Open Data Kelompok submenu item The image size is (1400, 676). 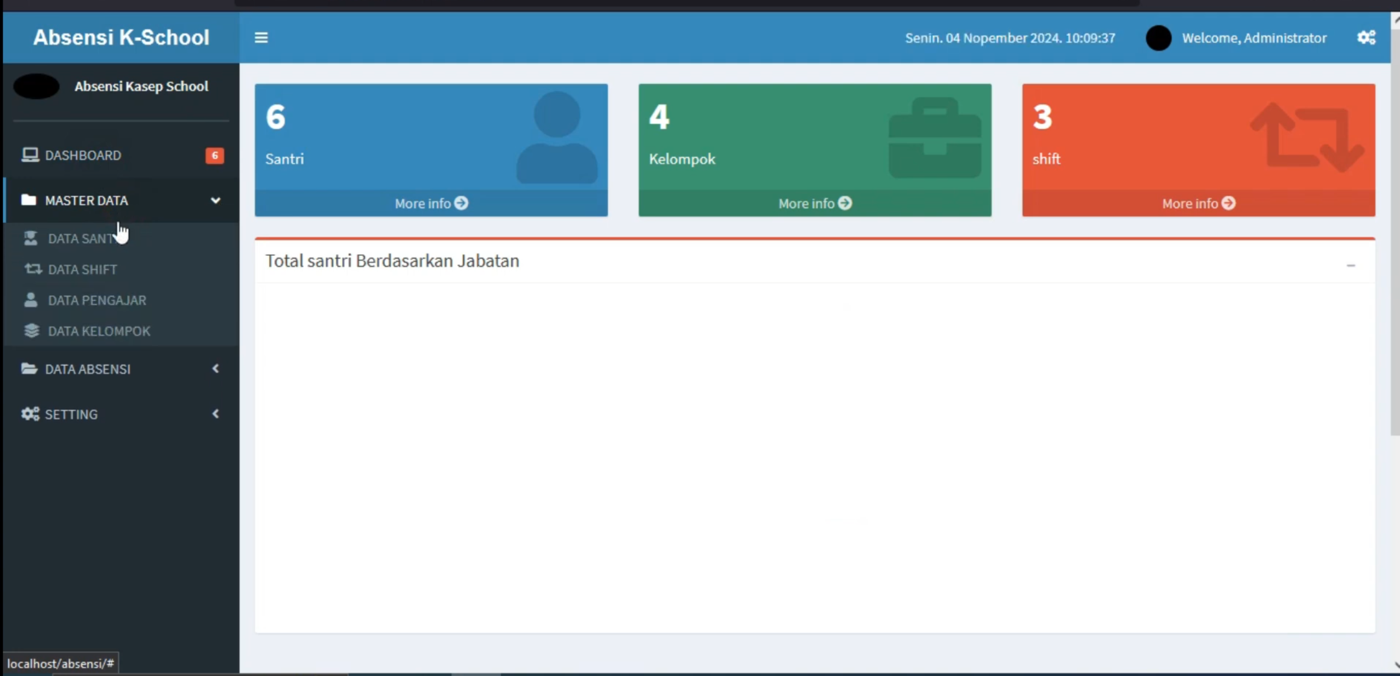pyautogui.click(x=121, y=330)
